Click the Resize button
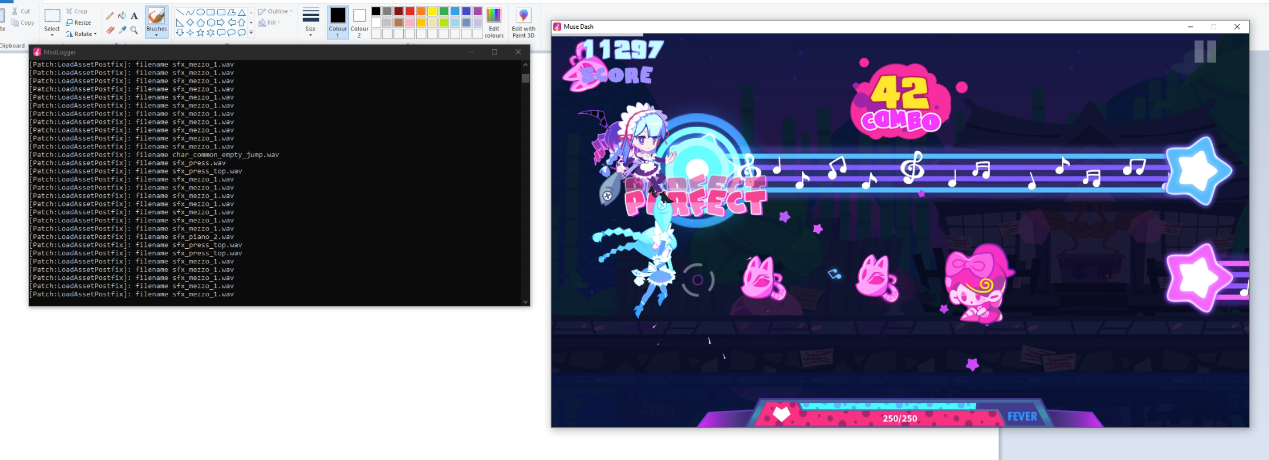 79,22
